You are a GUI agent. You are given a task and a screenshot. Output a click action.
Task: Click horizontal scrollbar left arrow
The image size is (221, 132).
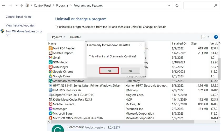pyautogui.click(x=49, y=121)
